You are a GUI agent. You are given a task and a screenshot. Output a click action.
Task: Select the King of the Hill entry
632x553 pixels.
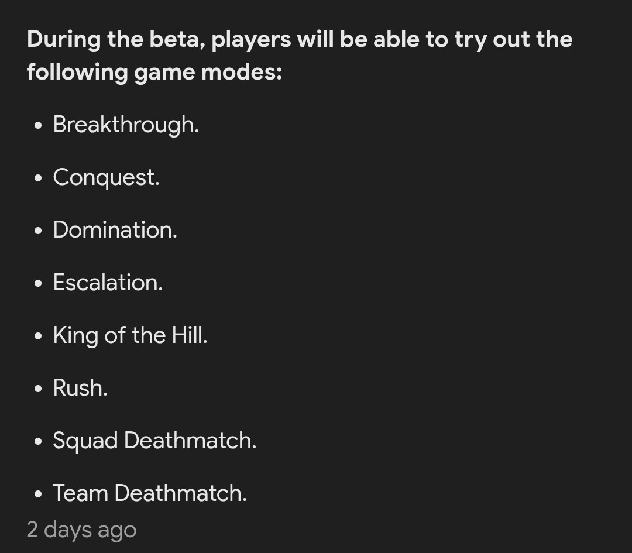(130, 335)
